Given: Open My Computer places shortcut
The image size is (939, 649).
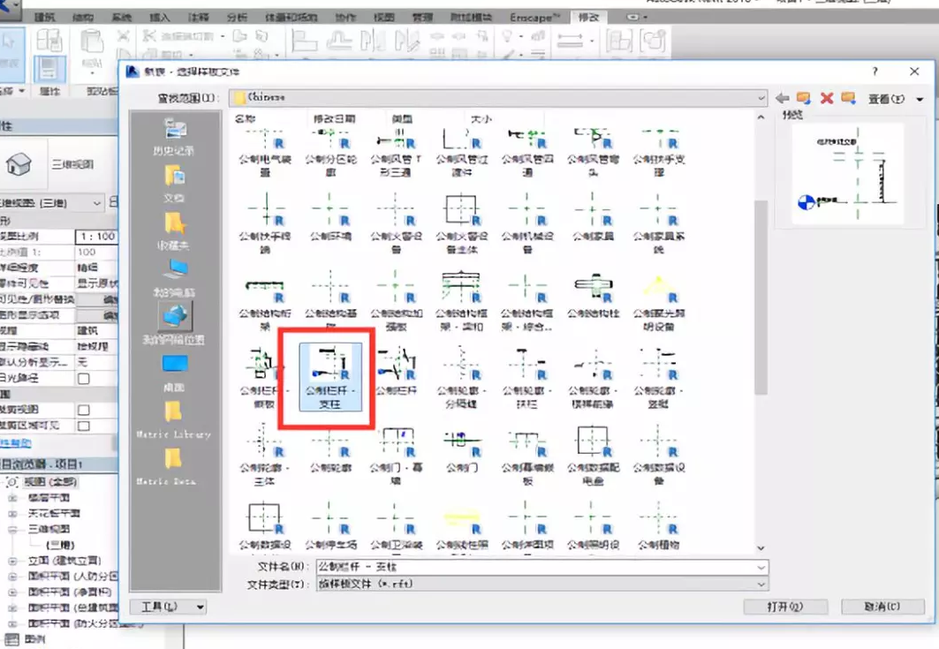Looking at the screenshot, I should 175,278.
